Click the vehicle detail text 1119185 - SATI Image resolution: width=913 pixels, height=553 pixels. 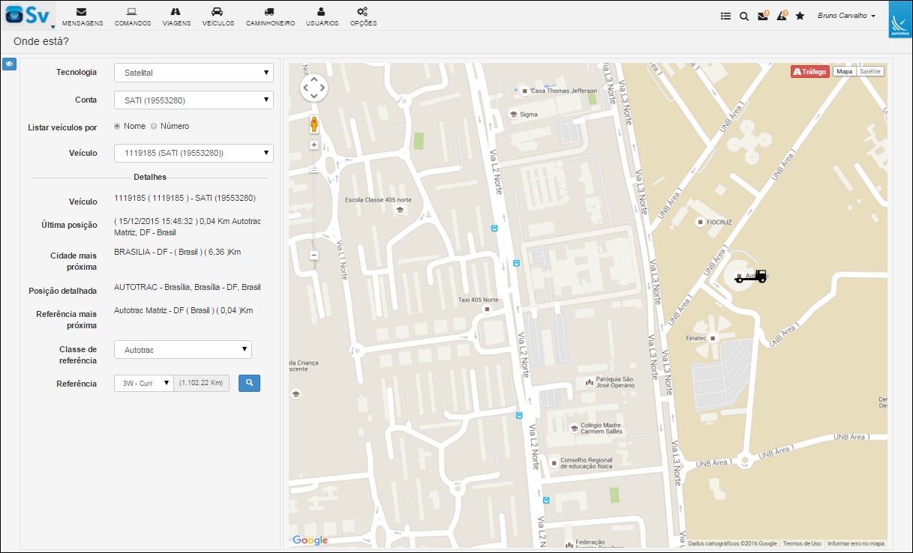click(185, 199)
